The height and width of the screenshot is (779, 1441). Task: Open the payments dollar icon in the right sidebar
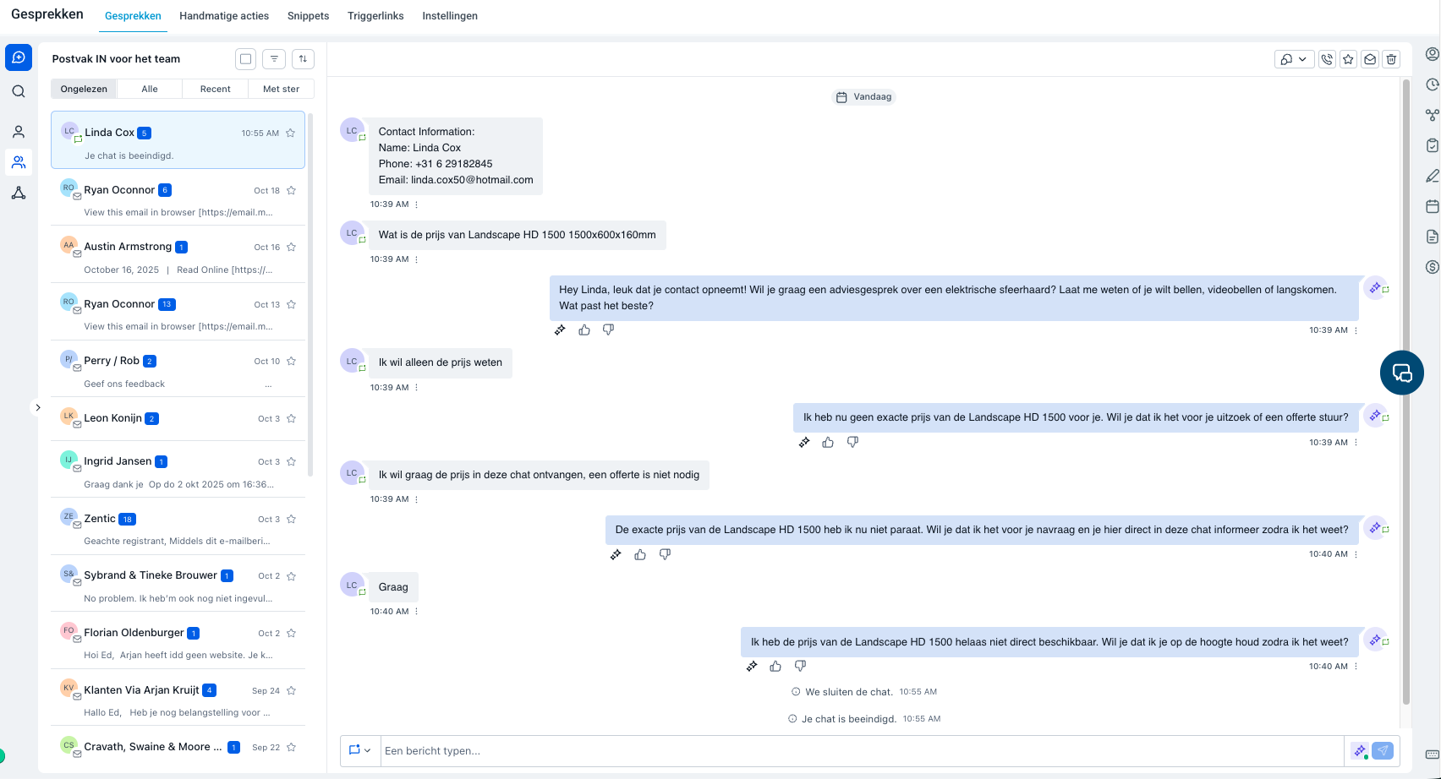1432,267
